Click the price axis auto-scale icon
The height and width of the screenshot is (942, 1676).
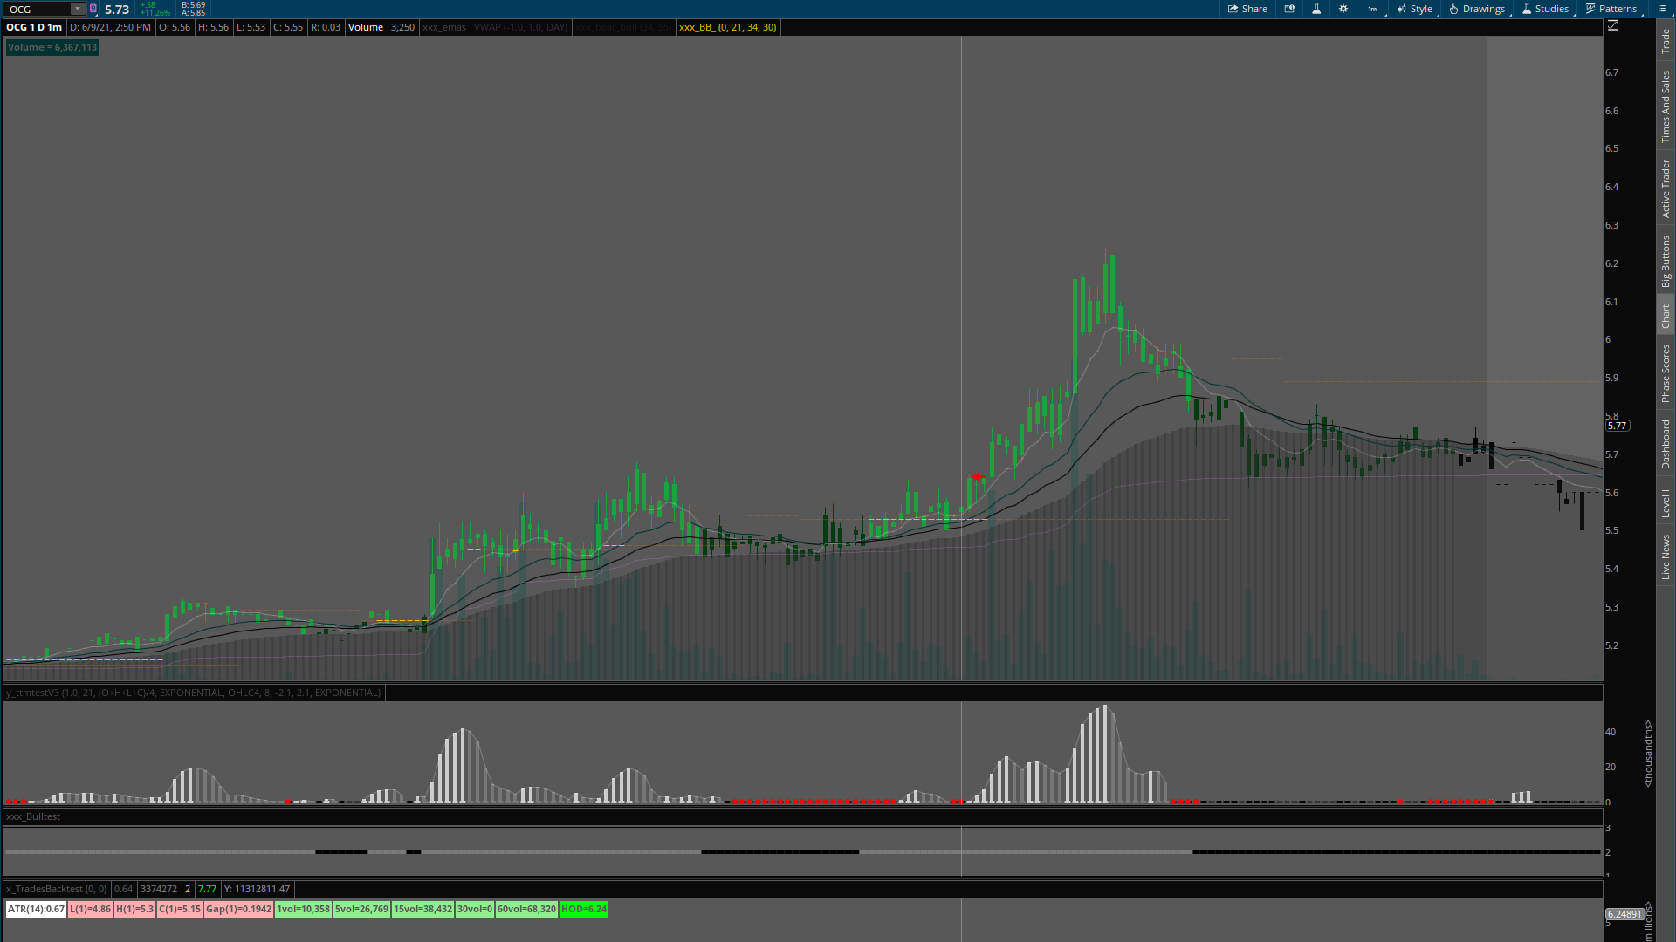pyautogui.click(x=1613, y=26)
